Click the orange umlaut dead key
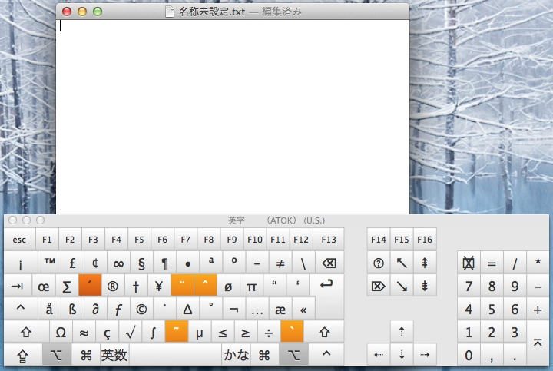Viewport: 553px width, 371px height. (182, 285)
